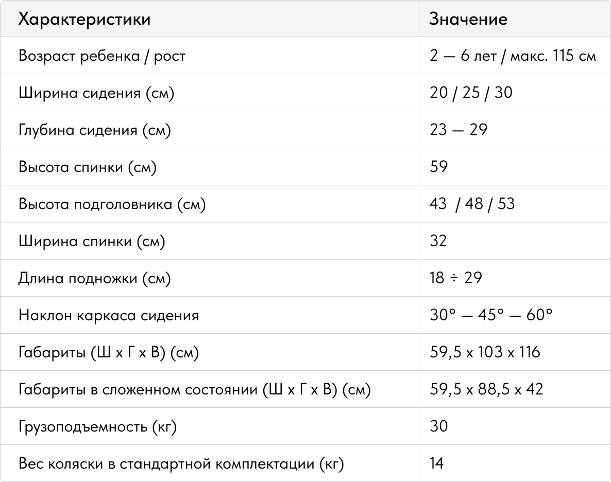The width and height of the screenshot is (611, 482).
Task: Click the 23 — 29 value
Action: (x=459, y=130)
